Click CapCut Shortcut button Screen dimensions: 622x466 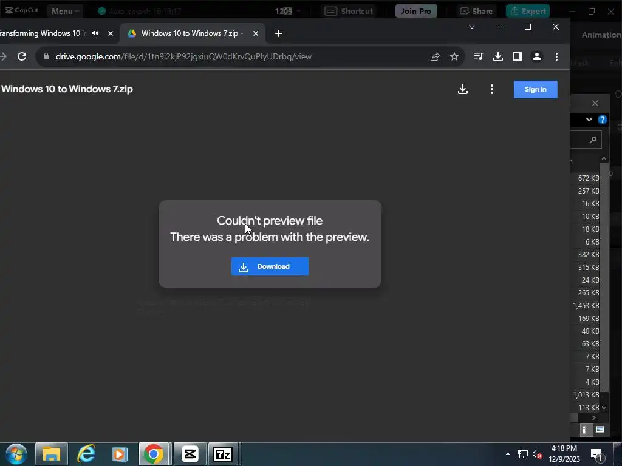(x=349, y=11)
